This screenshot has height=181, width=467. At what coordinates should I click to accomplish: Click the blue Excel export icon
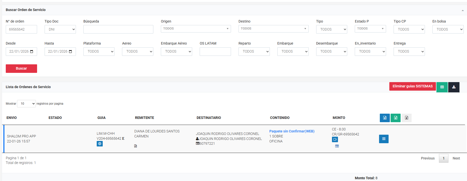point(385,118)
